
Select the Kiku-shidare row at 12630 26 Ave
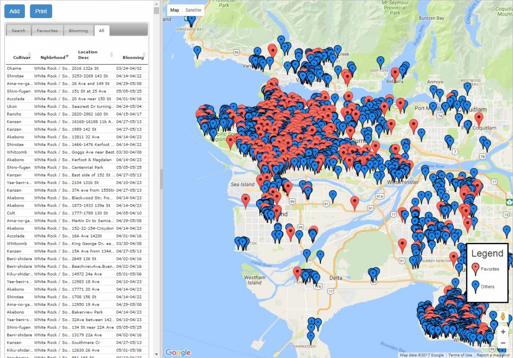(77, 350)
